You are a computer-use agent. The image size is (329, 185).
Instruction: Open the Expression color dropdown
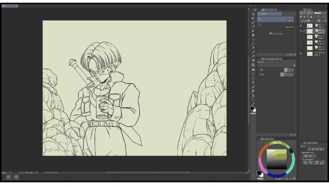pos(309,156)
